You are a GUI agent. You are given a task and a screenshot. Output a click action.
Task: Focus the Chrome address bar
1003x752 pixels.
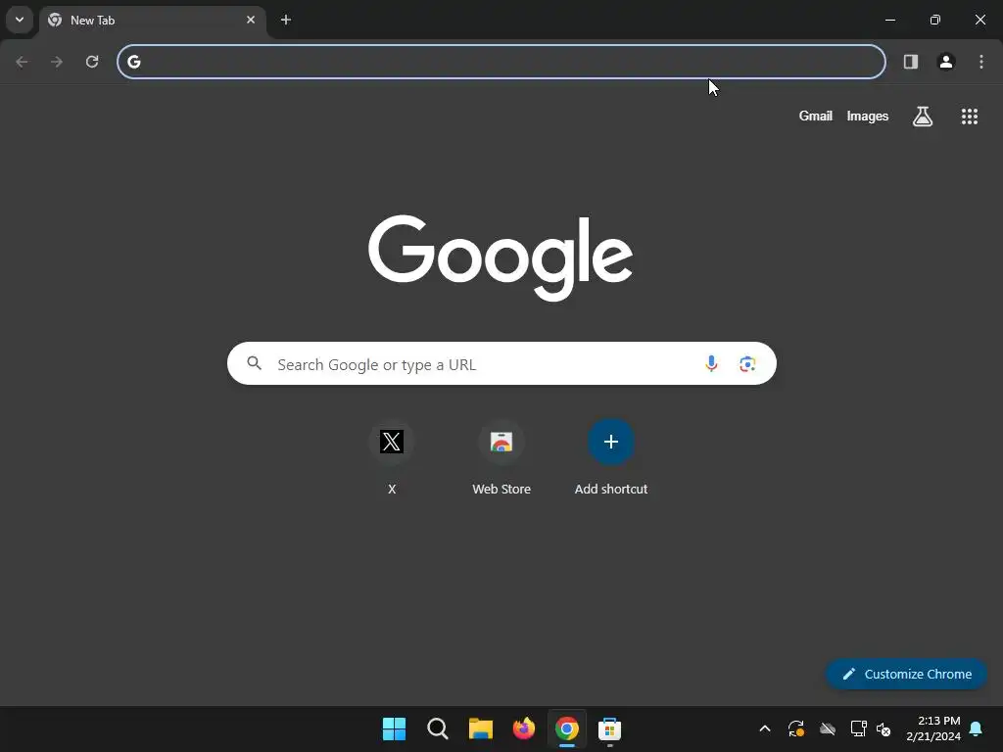coord(501,62)
